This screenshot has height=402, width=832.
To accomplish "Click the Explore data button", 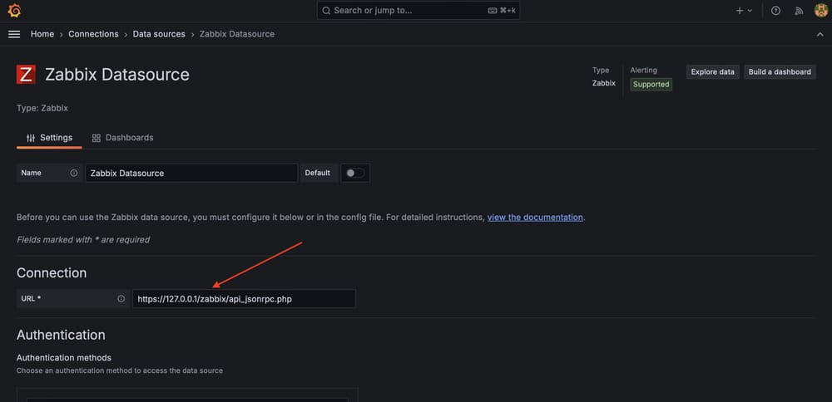I will pos(713,72).
